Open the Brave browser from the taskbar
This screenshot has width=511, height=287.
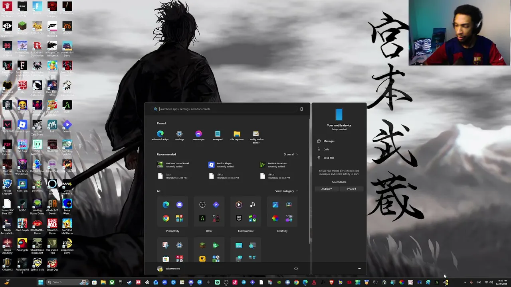coord(331,282)
